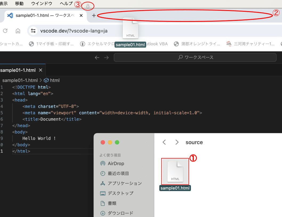Click the closing </html> line
Screen dimensions: 282x217
coord(21,151)
